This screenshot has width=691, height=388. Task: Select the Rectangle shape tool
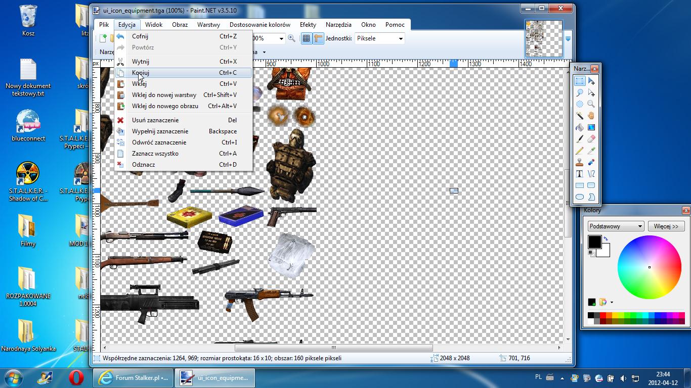[580, 185]
